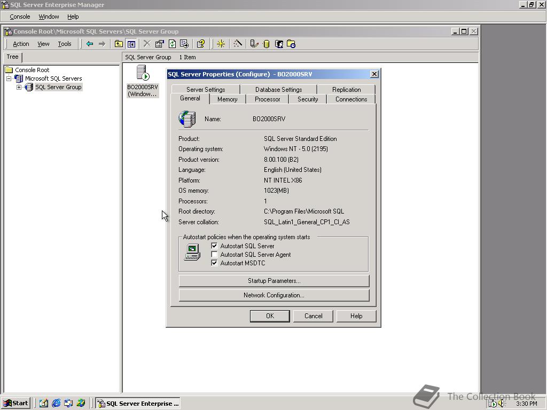The height and width of the screenshot is (410, 547).
Task: Click the Refresh toolbar icon
Action: pyautogui.click(x=172, y=44)
